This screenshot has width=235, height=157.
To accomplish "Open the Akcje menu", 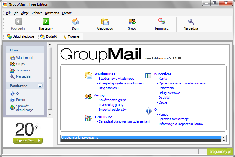I will (25, 13).
